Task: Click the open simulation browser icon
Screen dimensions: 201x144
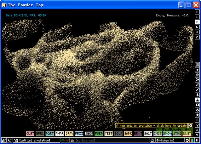Action: pyautogui.click(x=3, y=140)
